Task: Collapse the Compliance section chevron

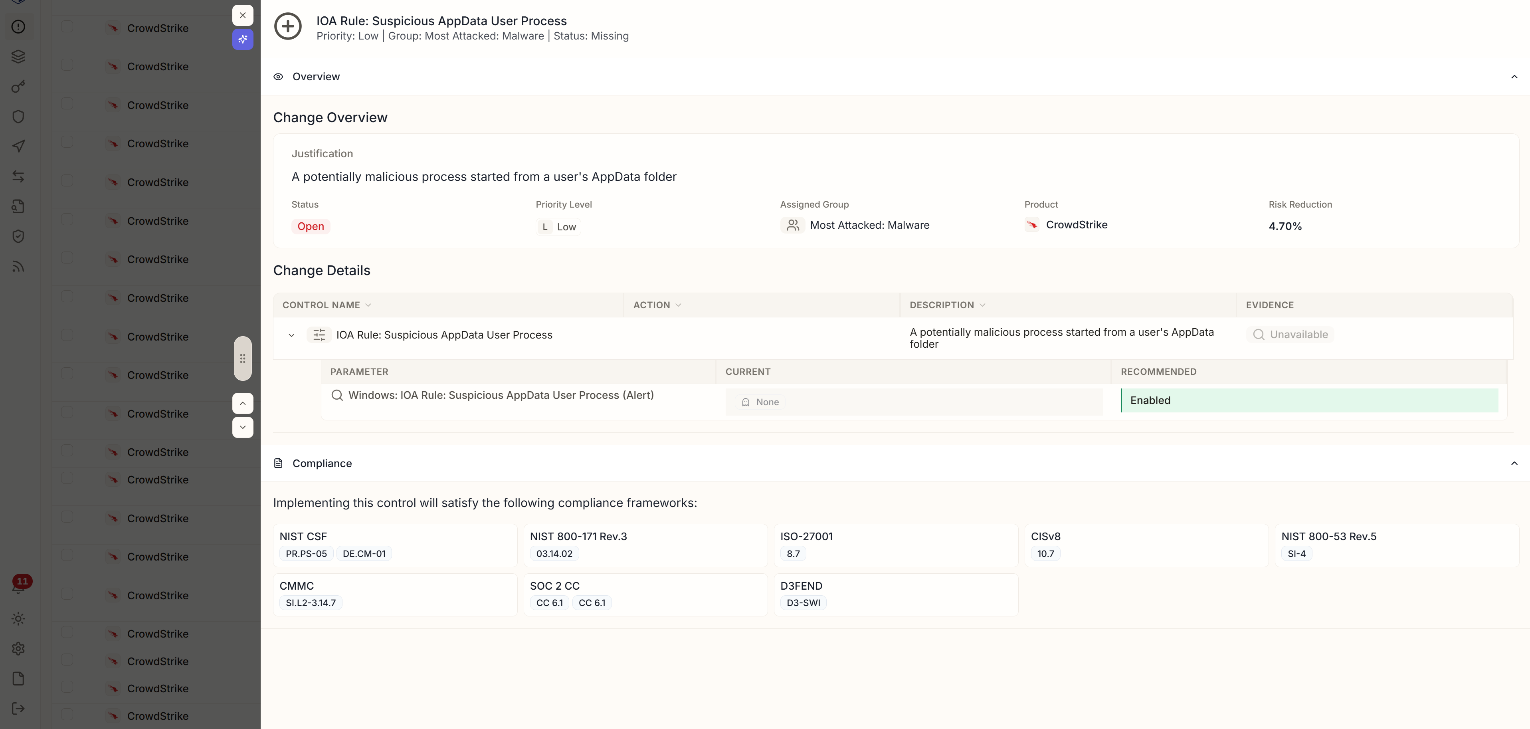Action: click(x=1514, y=464)
